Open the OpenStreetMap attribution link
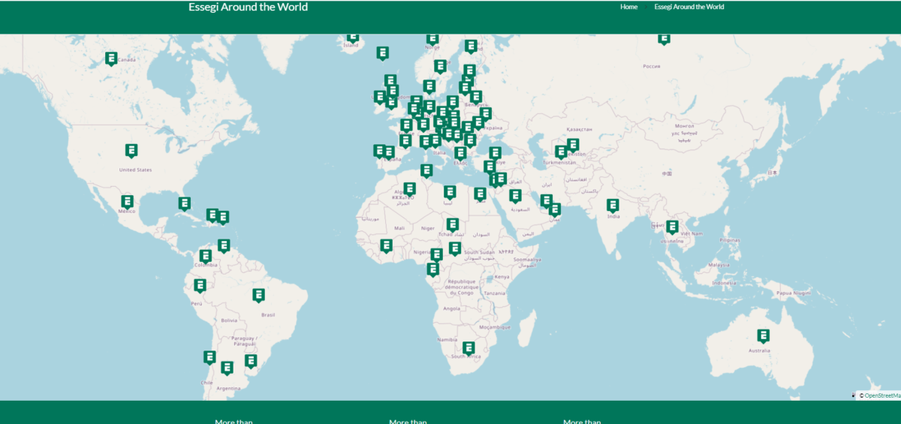 click(882, 395)
